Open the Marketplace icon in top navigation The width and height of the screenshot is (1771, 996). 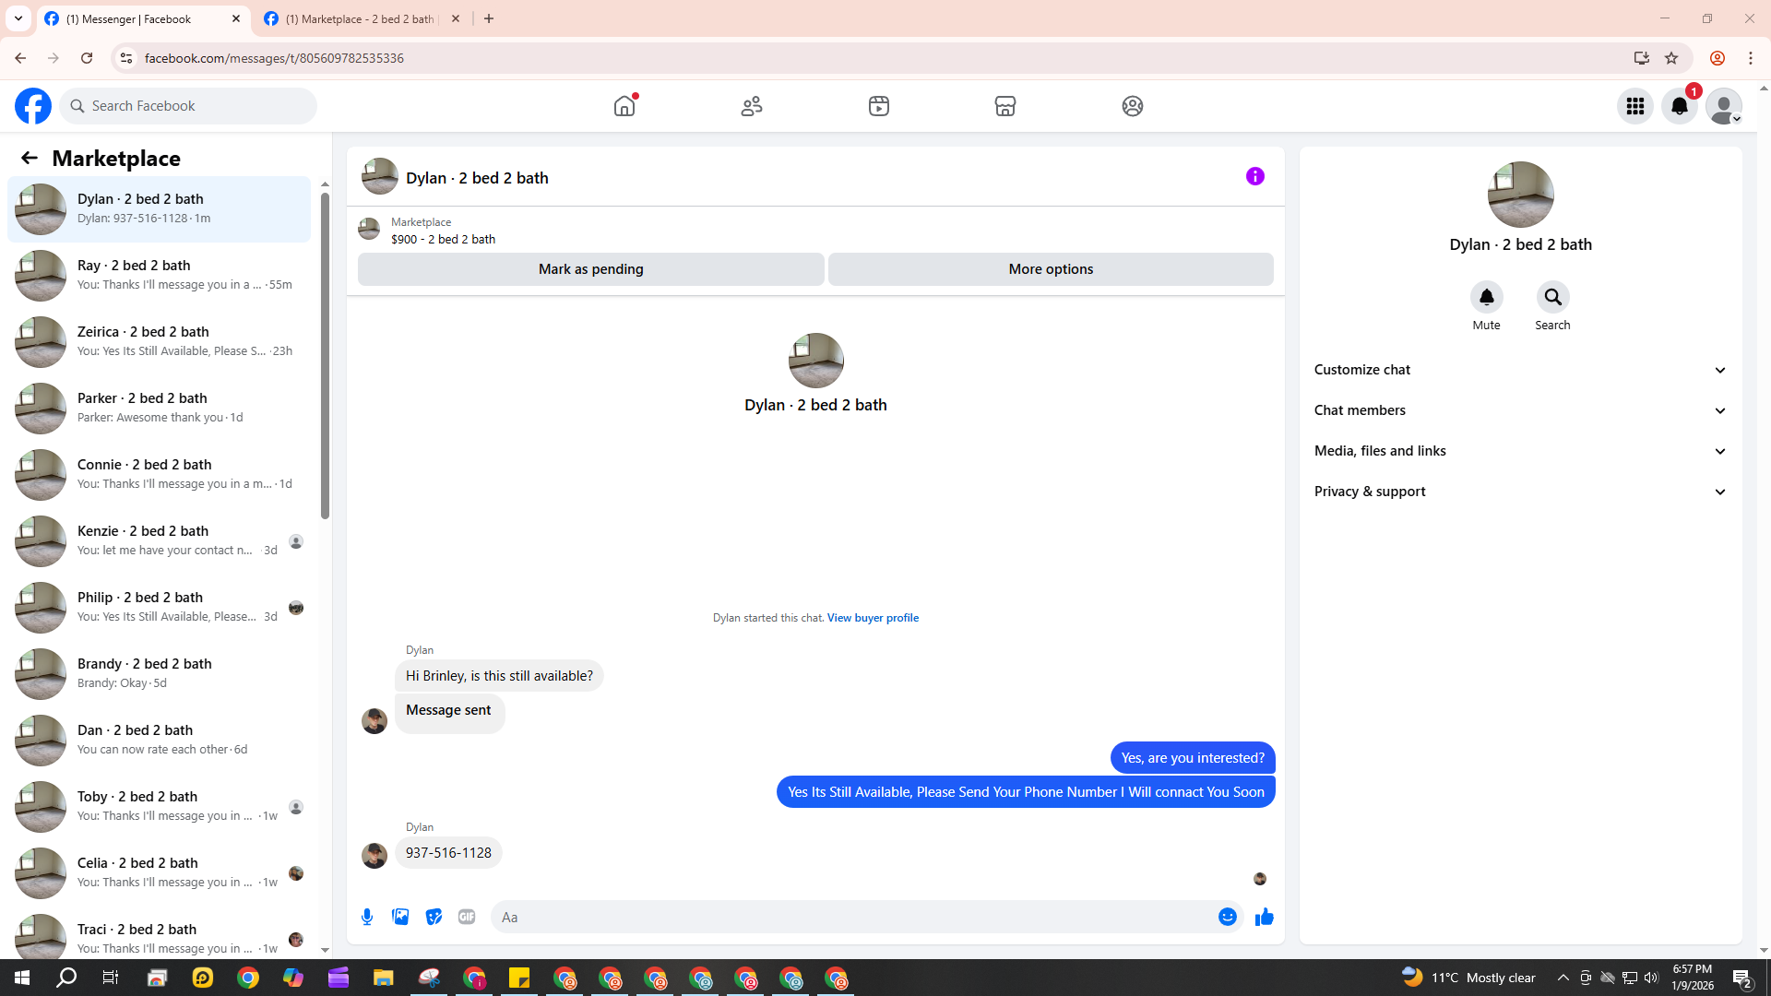[1004, 106]
